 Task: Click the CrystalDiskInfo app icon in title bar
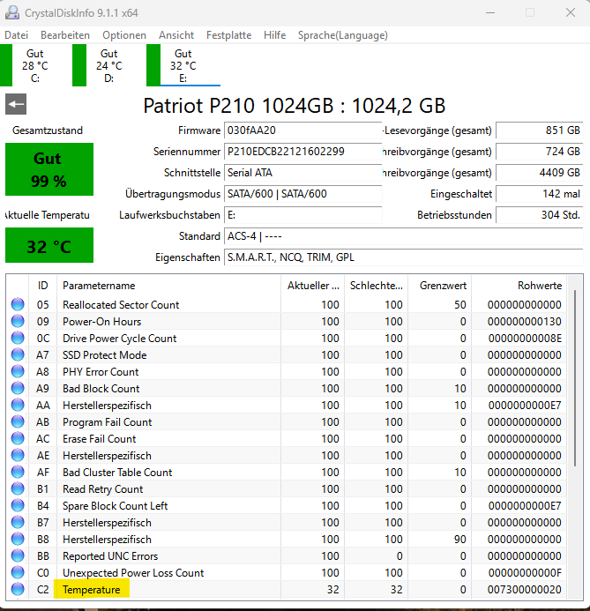pos(12,13)
